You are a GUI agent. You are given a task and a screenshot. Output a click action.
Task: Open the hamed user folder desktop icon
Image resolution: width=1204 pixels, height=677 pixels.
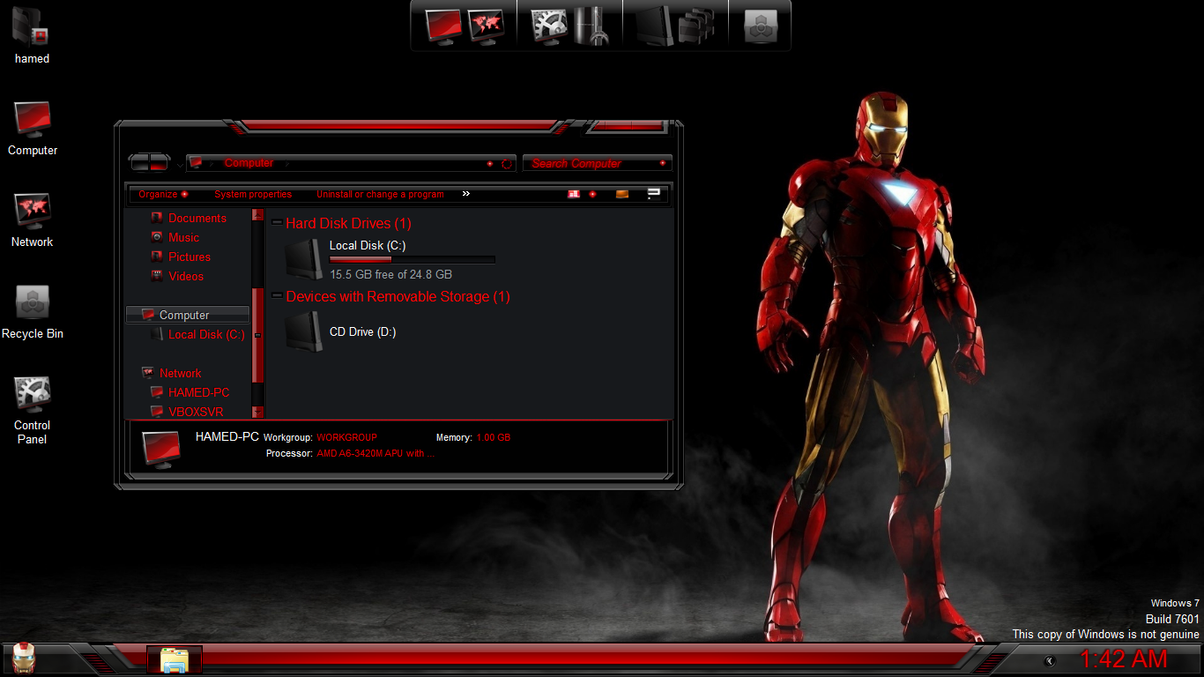pyautogui.click(x=32, y=35)
